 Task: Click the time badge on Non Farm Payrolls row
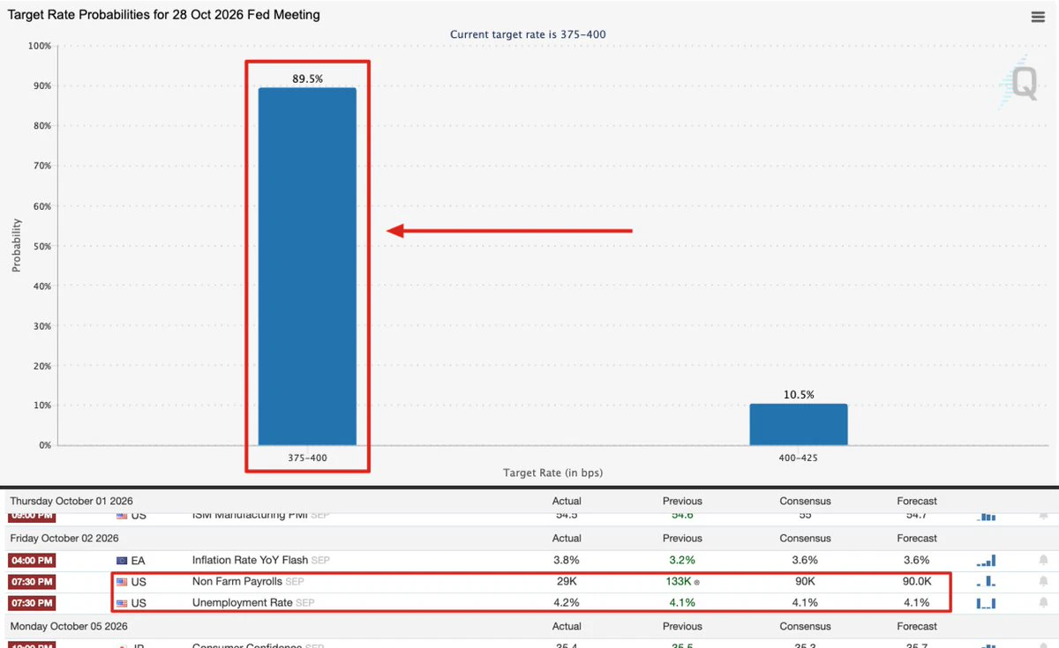[x=32, y=582]
